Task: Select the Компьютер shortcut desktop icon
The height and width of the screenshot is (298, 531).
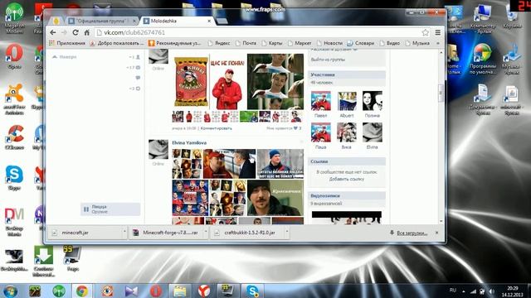Action: (x=483, y=18)
